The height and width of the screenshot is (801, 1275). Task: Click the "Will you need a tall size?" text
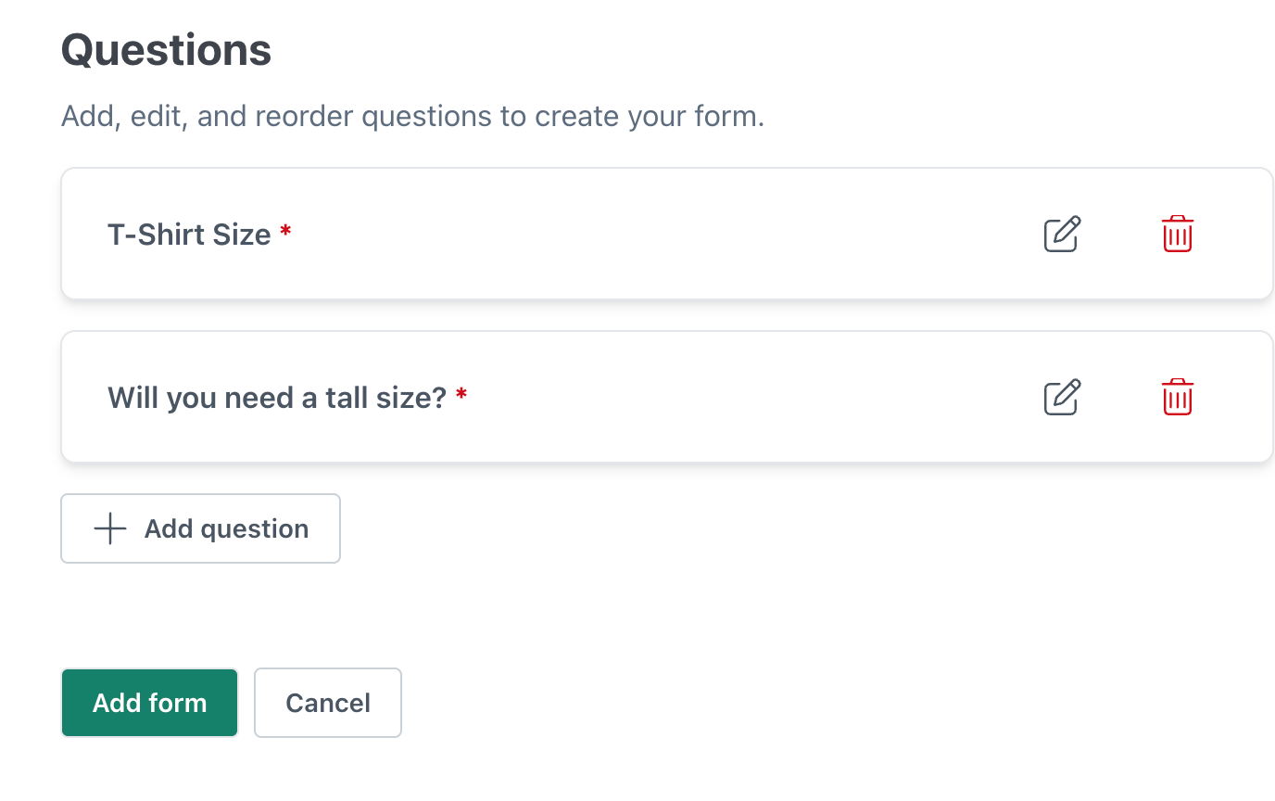pos(277,398)
